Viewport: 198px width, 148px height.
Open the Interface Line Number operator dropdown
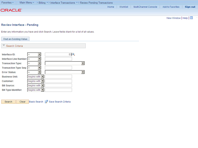(x=34, y=59)
